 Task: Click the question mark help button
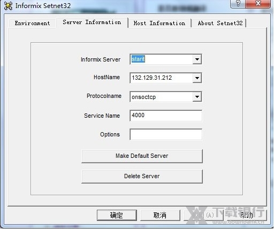pos(238,4)
